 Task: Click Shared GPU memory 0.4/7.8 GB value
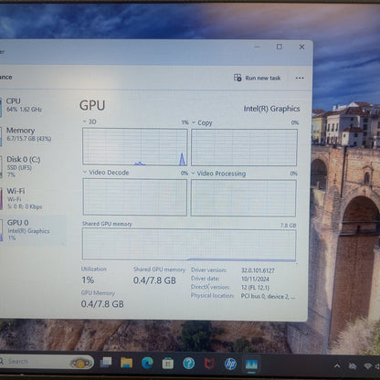coord(154,280)
